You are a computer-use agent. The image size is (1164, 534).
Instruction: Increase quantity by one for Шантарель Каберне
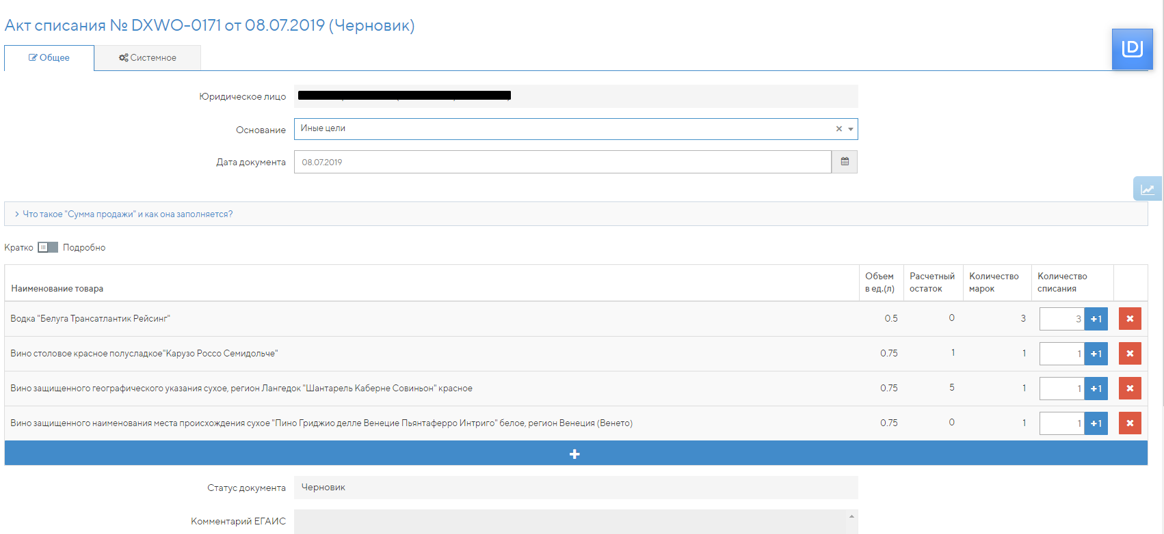(1096, 389)
